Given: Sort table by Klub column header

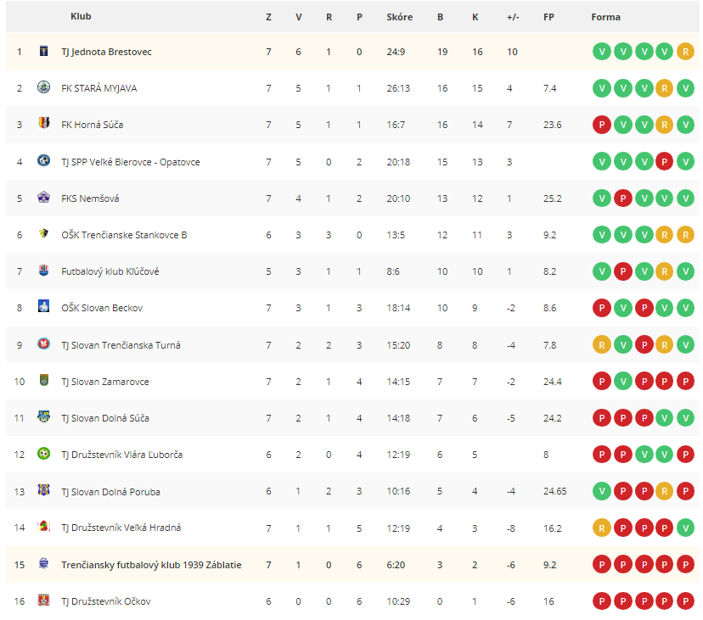Looking at the screenshot, I should click(81, 16).
